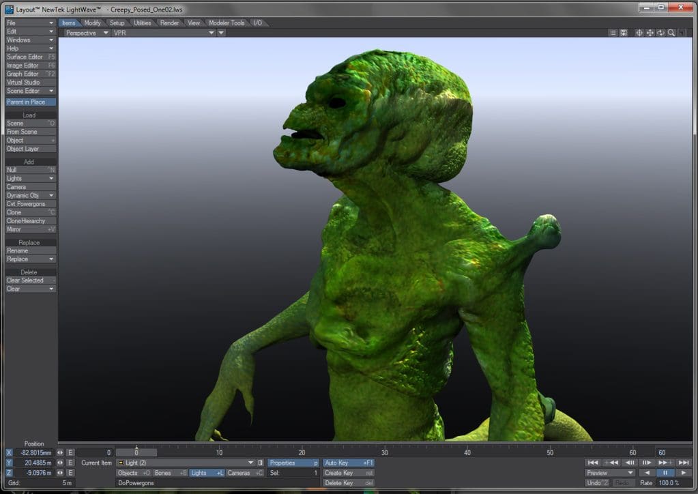Click the highlighted pause button
The width and height of the screenshot is (698, 494).
coord(665,473)
